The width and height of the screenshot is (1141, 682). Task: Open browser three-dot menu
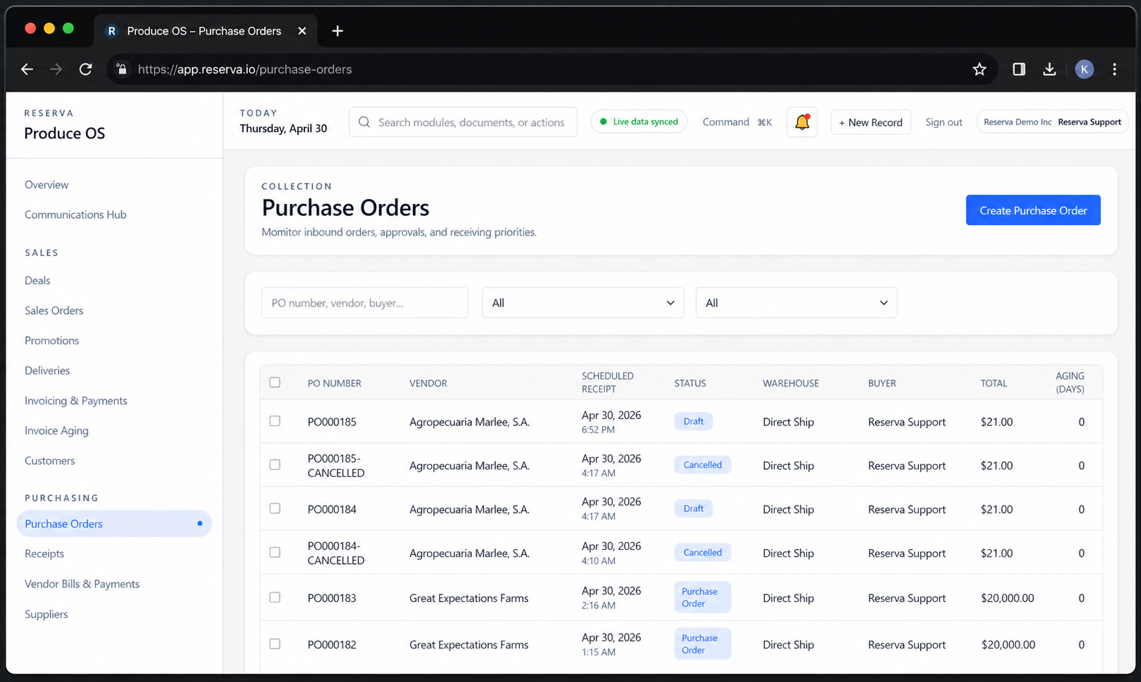[x=1114, y=69]
